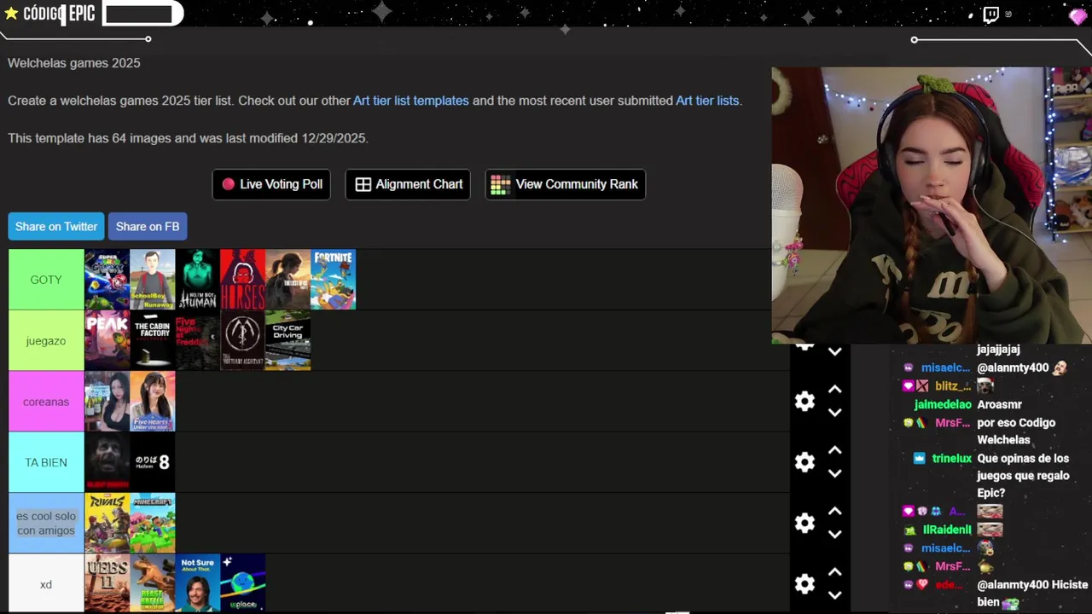Image resolution: width=1092 pixels, height=614 pixels.
Task: Select Fortnite thumbnail in GOTY row
Action: [x=333, y=280]
